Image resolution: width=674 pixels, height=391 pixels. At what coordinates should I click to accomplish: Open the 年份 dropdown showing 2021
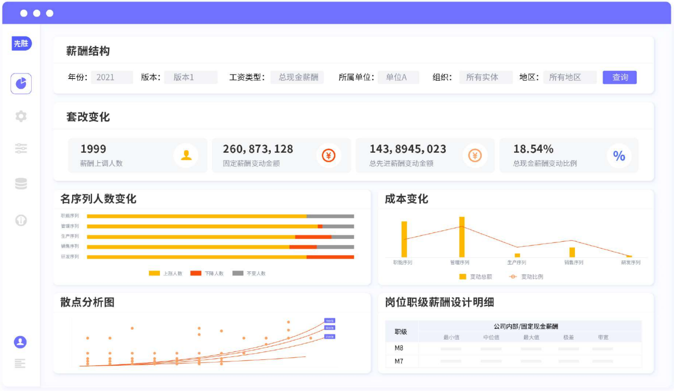[112, 77]
